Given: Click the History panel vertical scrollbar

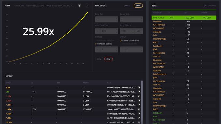Looking at the screenshot, I should [x=142, y=102].
